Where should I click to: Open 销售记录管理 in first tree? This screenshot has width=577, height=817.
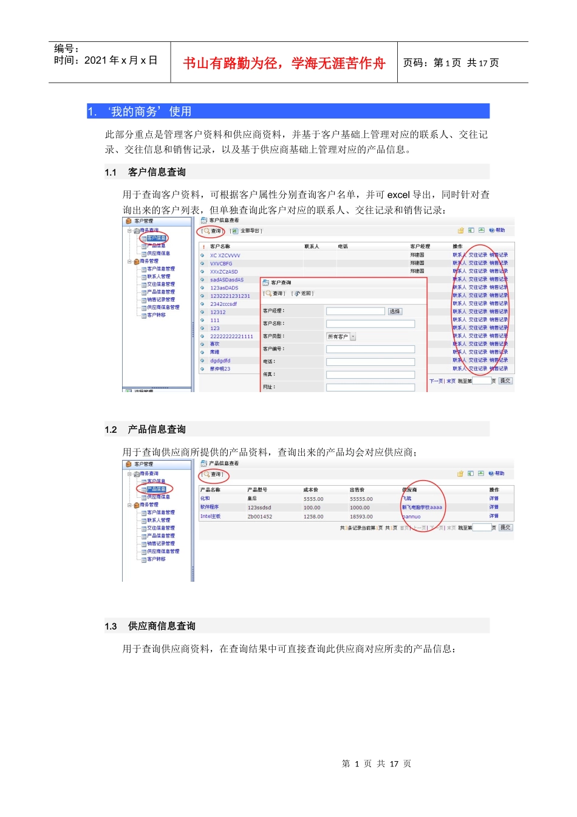click(x=160, y=300)
